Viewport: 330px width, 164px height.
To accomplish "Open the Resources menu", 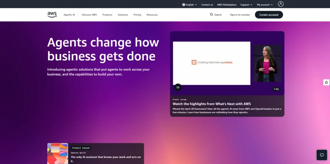I will tap(152, 15).
